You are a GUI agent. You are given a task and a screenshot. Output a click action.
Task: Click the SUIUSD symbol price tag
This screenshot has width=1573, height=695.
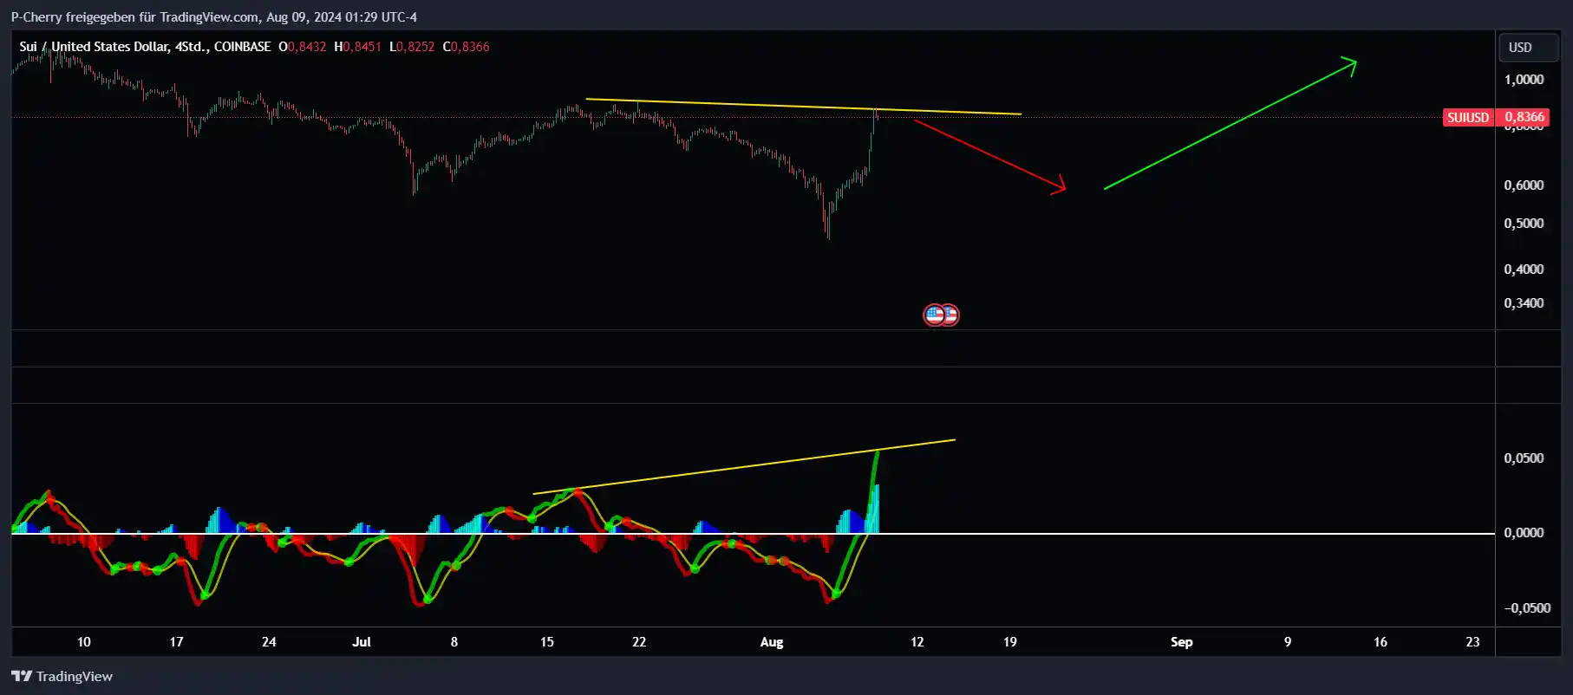point(1468,117)
